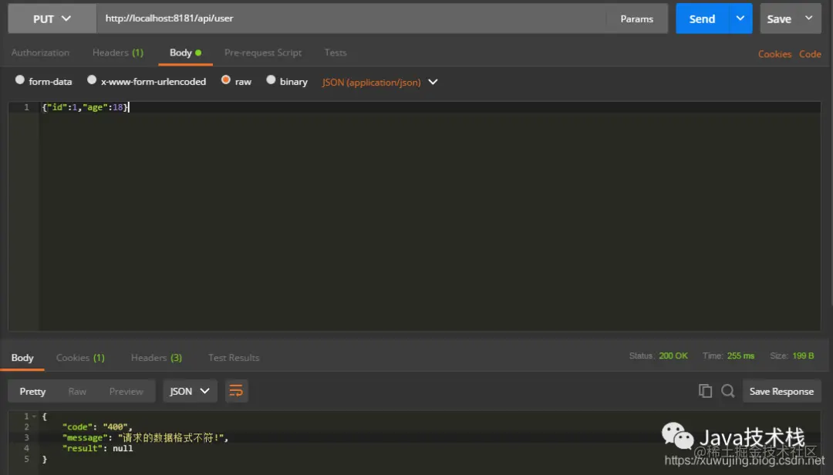Open the PUT method dropdown

click(52, 19)
